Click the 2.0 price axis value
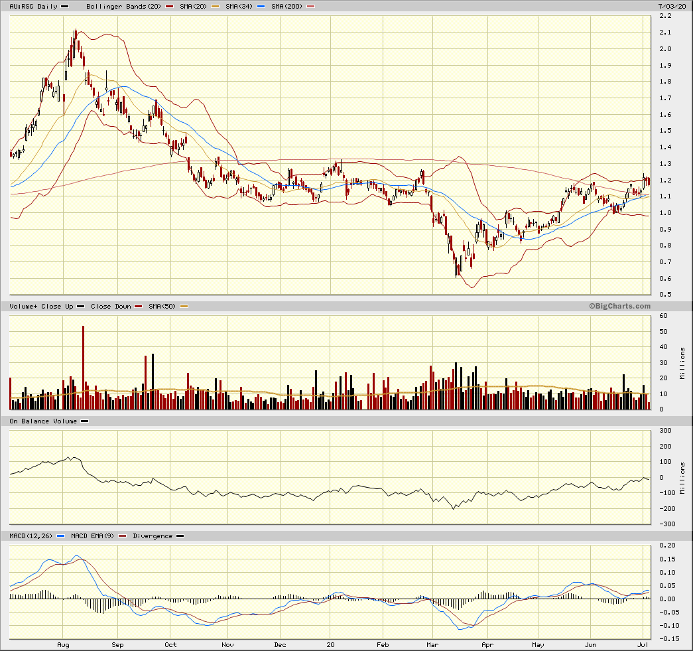Screen dimensions: 693x651 (665, 48)
